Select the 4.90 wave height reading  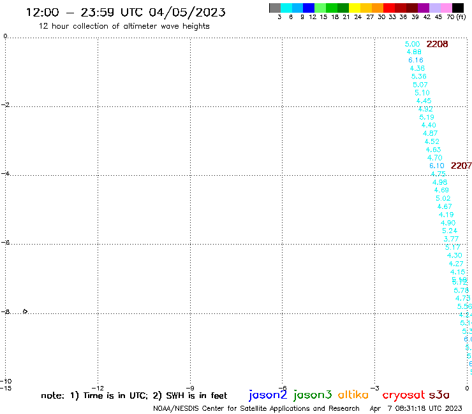click(x=448, y=223)
